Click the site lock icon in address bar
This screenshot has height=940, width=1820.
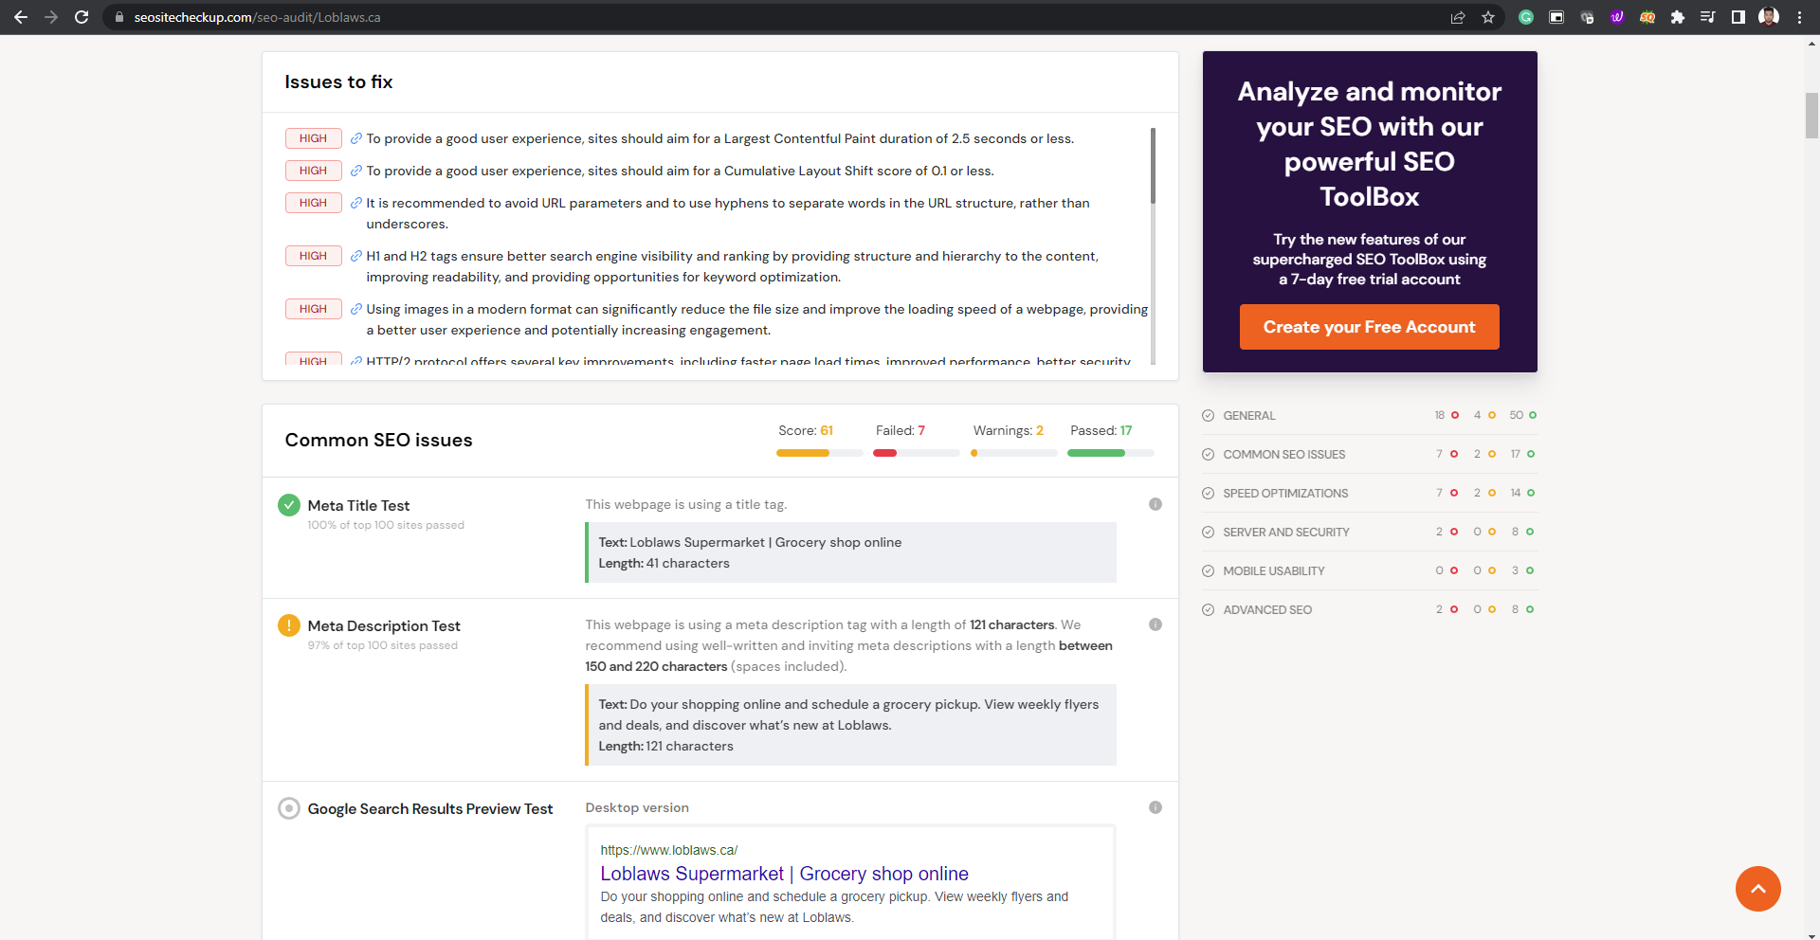[x=119, y=17]
